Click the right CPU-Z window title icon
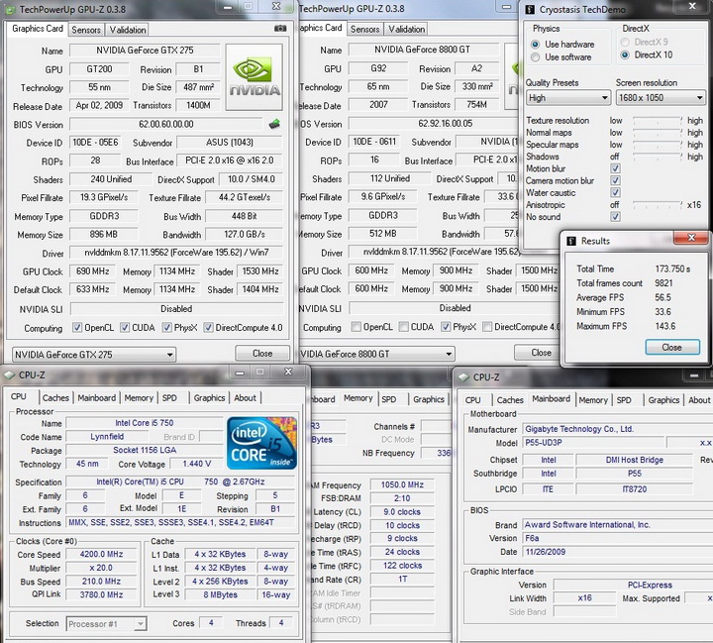The height and width of the screenshot is (643, 713). 463,377
